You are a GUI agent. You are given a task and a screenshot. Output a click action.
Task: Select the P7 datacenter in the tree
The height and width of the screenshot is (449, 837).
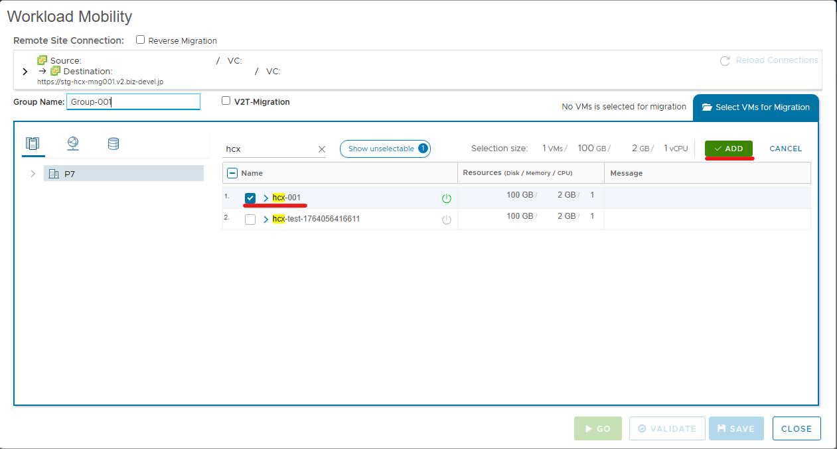123,174
